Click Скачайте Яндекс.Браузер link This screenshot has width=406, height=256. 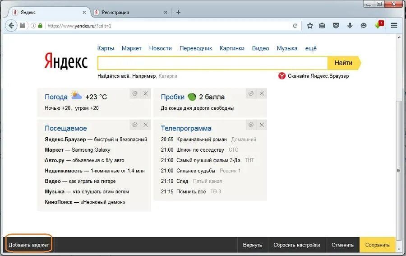318,76
